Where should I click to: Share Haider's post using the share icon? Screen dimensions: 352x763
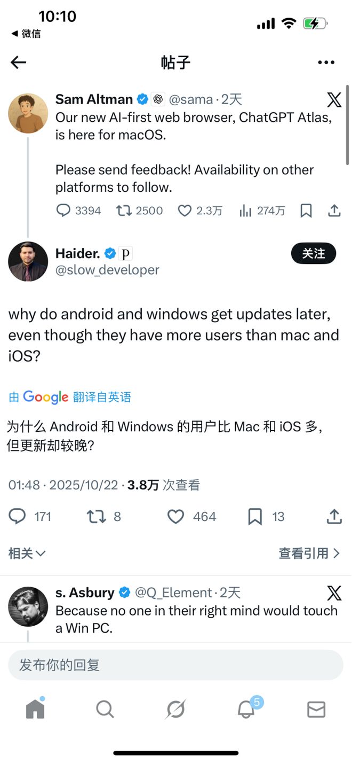334,517
